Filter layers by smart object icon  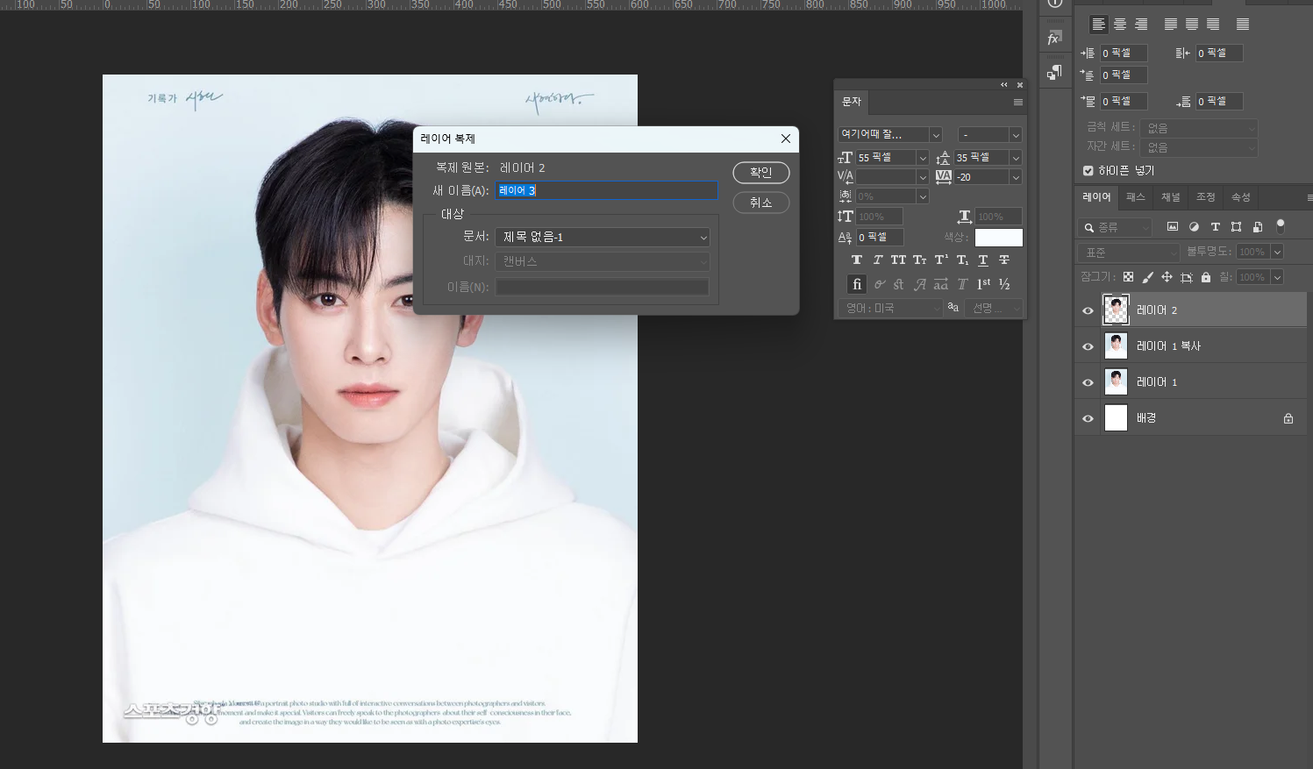coord(1258,227)
